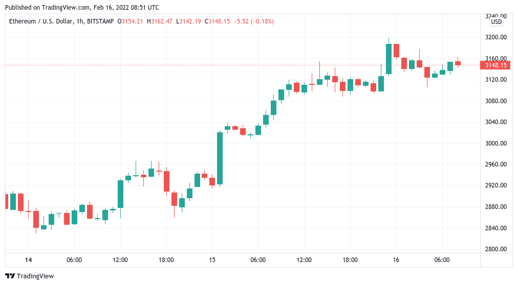Select the date 15 on the time axis
This screenshot has width=518, height=285.
click(212, 260)
